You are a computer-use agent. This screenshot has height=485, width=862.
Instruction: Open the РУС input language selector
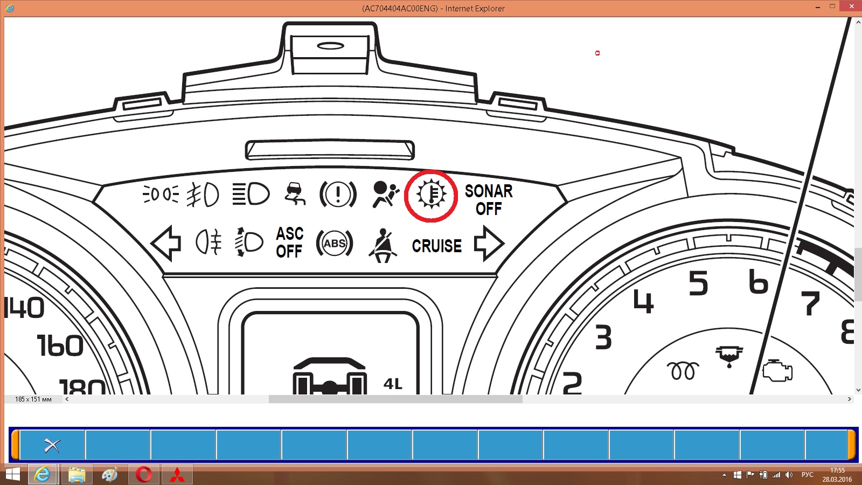click(x=807, y=475)
